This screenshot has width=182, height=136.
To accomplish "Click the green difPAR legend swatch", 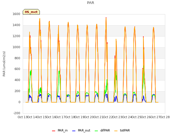I will pos(96,131).
